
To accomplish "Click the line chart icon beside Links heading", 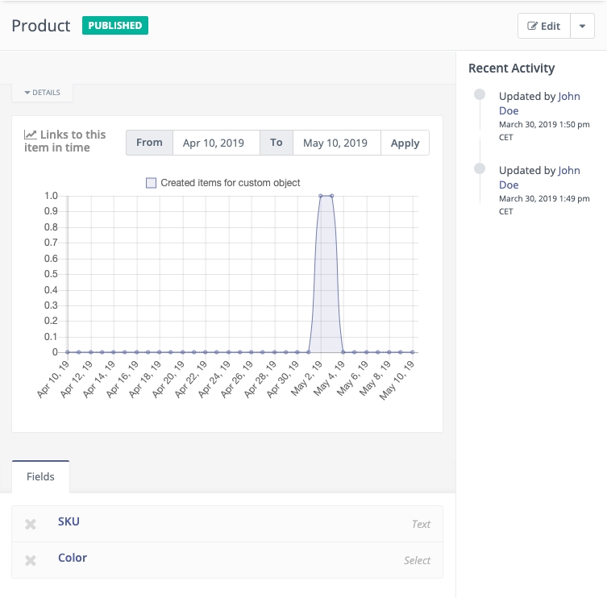I will [30, 135].
